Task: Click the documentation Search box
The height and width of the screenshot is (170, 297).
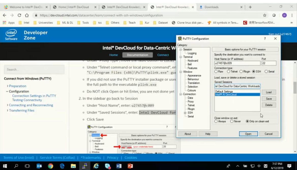Action: (34, 69)
